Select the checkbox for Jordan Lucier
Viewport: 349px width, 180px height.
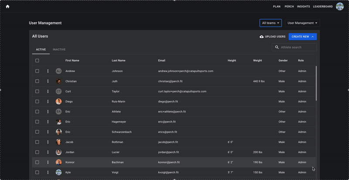[x=37, y=152]
